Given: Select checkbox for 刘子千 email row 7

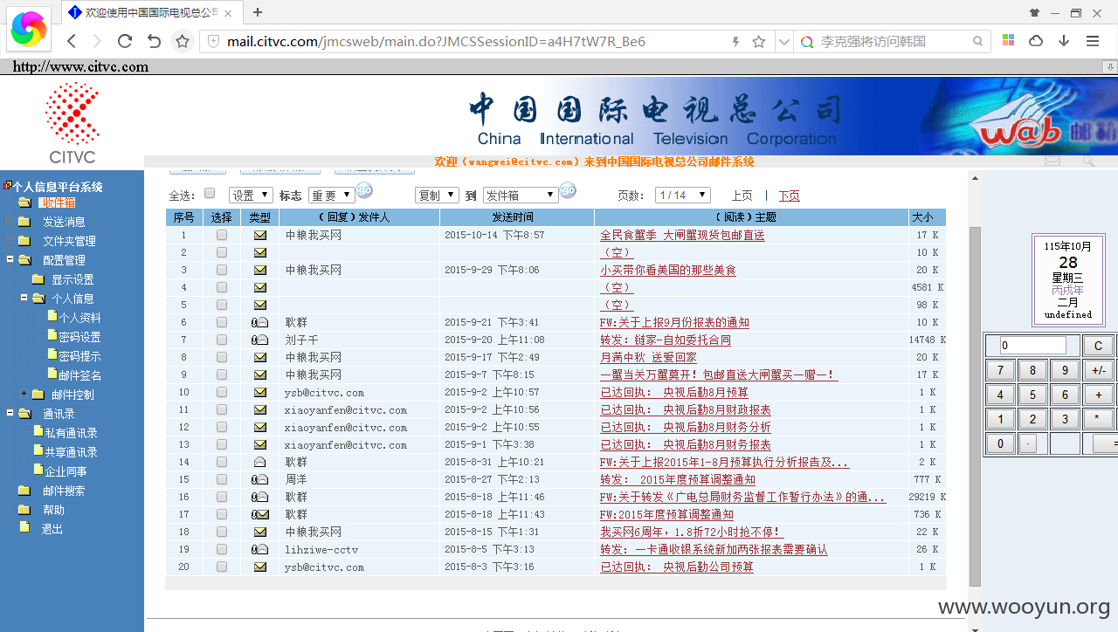Looking at the screenshot, I should point(222,340).
